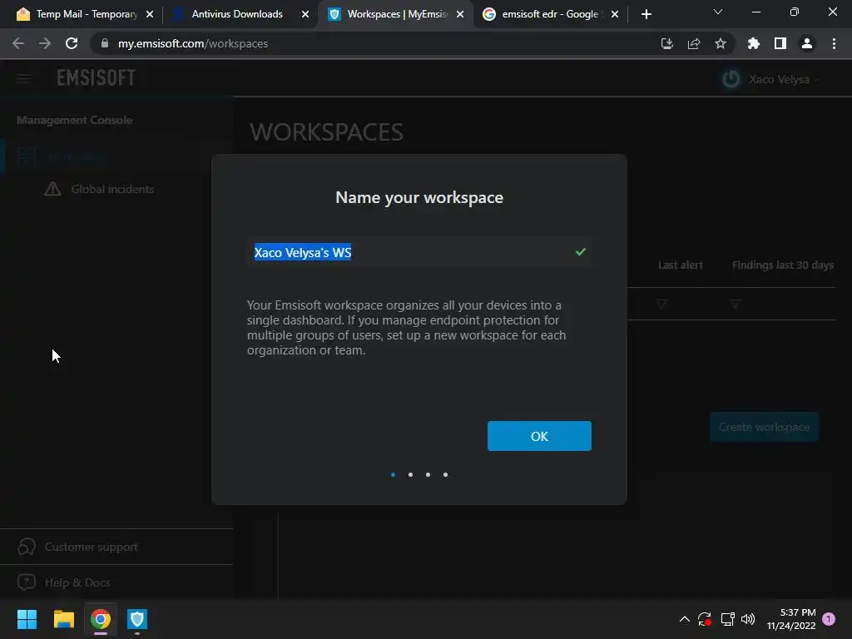Open the Extensions puzzle icon
Viewport: 852px width, 639px height.
[754, 43]
